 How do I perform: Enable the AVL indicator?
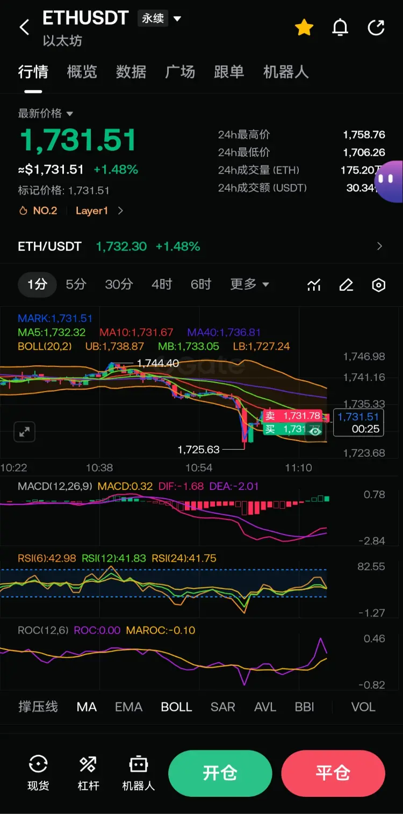(265, 707)
